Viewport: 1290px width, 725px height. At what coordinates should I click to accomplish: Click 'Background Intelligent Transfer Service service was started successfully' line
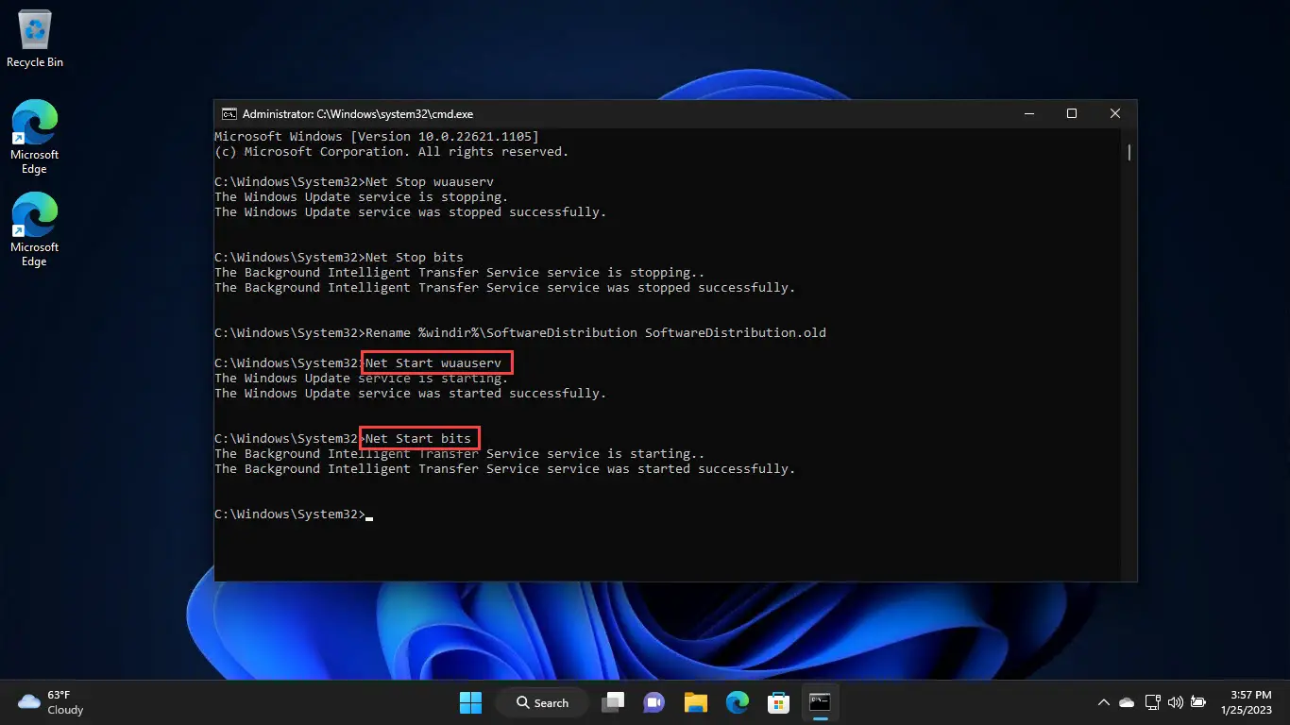pos(505,469)
